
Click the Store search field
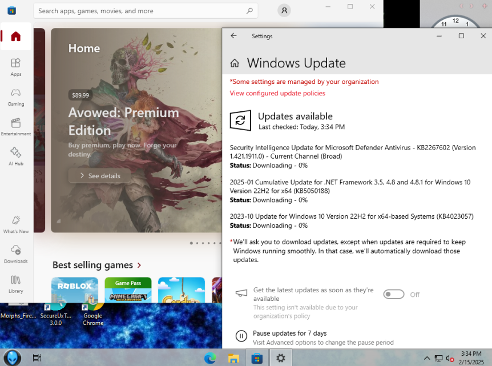pos(146,11)
